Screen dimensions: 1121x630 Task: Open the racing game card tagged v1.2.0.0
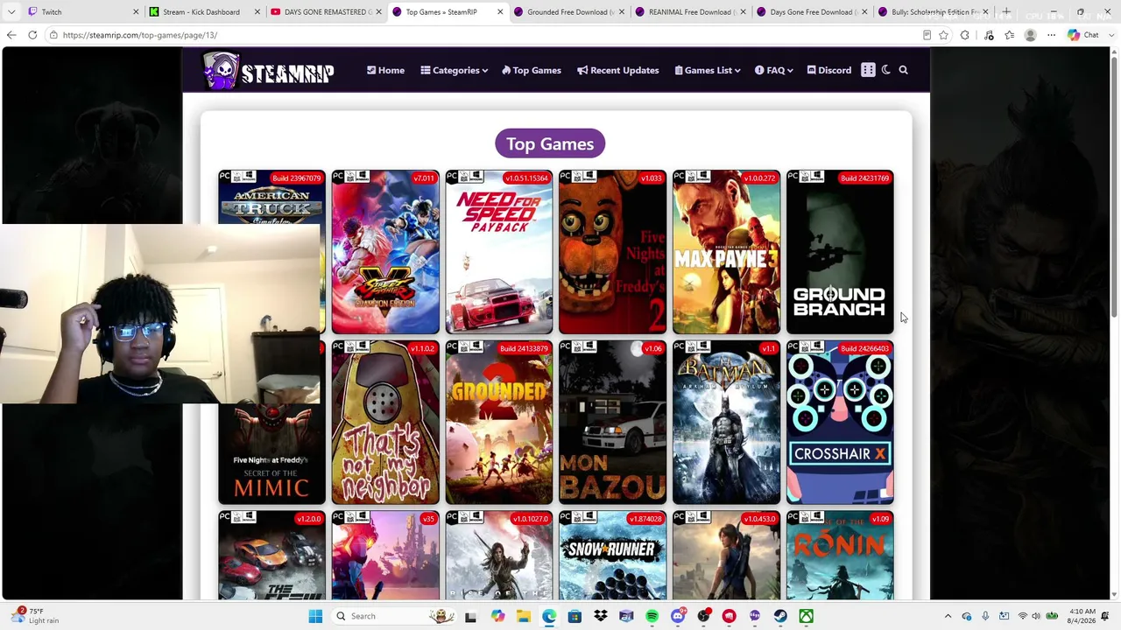tap(271, 556)
